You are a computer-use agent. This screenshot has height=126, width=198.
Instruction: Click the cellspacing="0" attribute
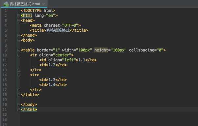click(146, 50)
